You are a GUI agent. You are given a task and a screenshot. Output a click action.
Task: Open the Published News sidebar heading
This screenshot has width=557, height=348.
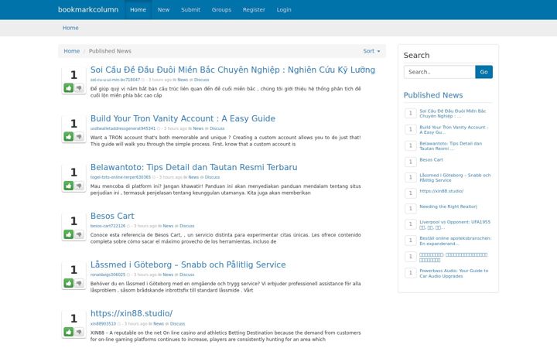pyautogui.click(x=433, y=95)
